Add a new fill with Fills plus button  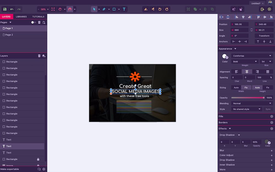coord(272,116)
